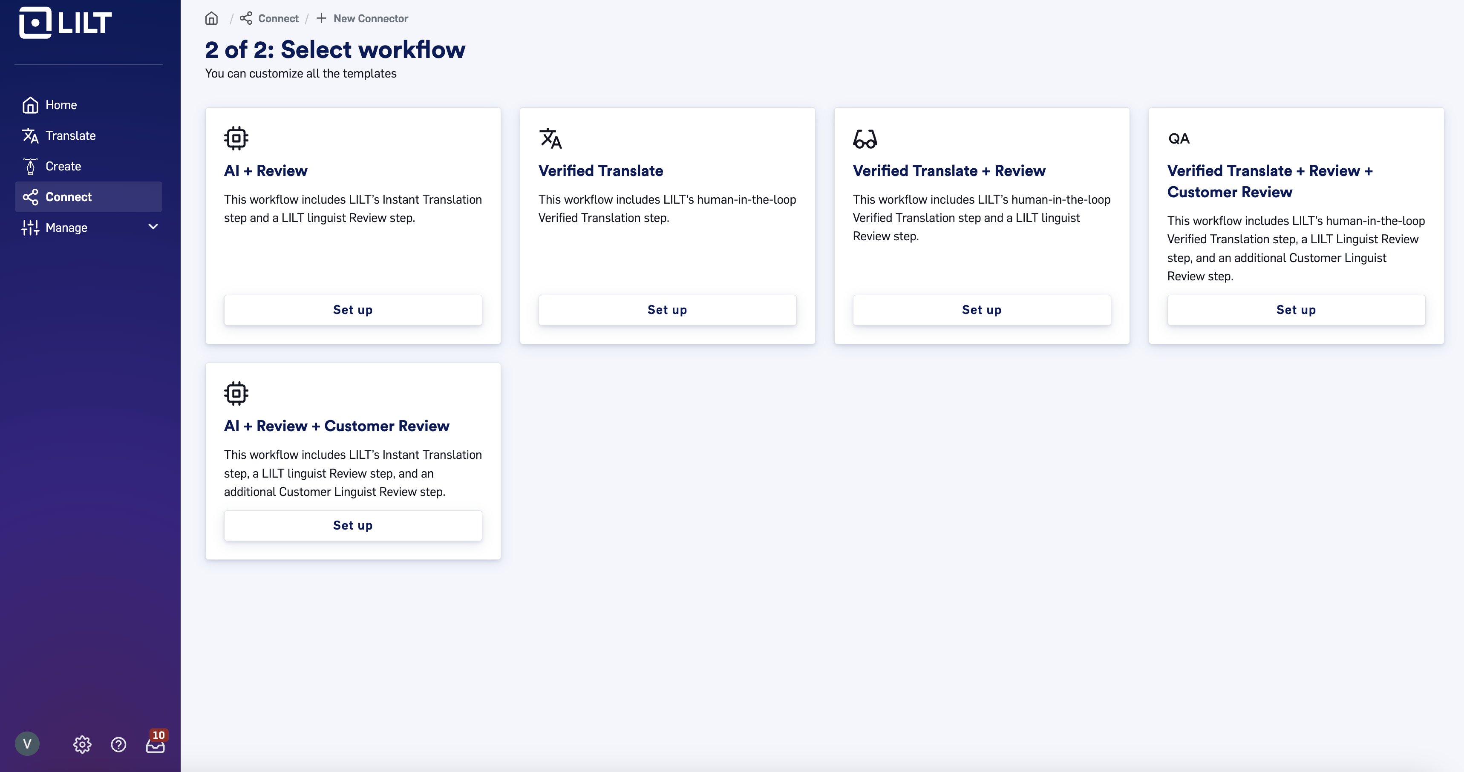The width and height of the screenshot is (1464, 772).
Task: Set up AI + Review + Customer Review workflow
Action: coord(353,525)
